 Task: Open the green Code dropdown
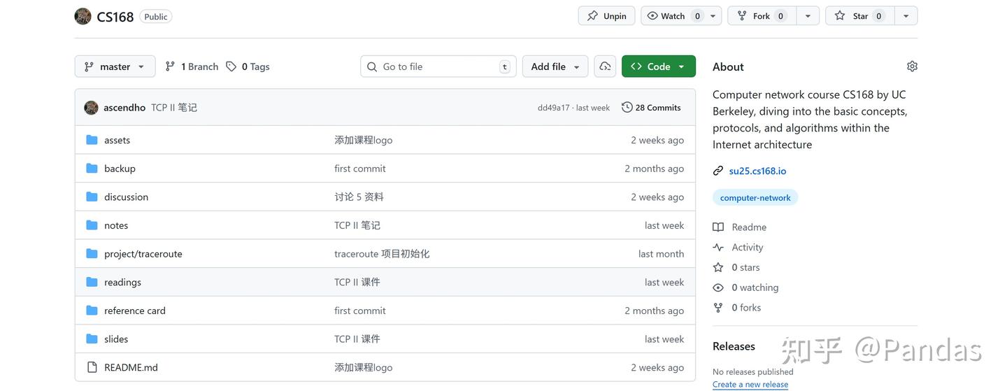[659, 66]
